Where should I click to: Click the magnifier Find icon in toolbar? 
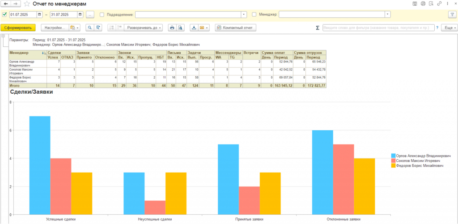pyautogui.click(x=90, y=28)
